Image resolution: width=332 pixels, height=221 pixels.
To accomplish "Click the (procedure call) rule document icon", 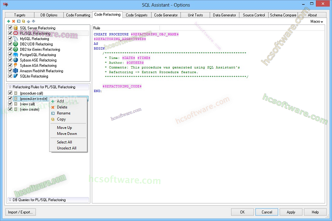I will pos(16,93).
